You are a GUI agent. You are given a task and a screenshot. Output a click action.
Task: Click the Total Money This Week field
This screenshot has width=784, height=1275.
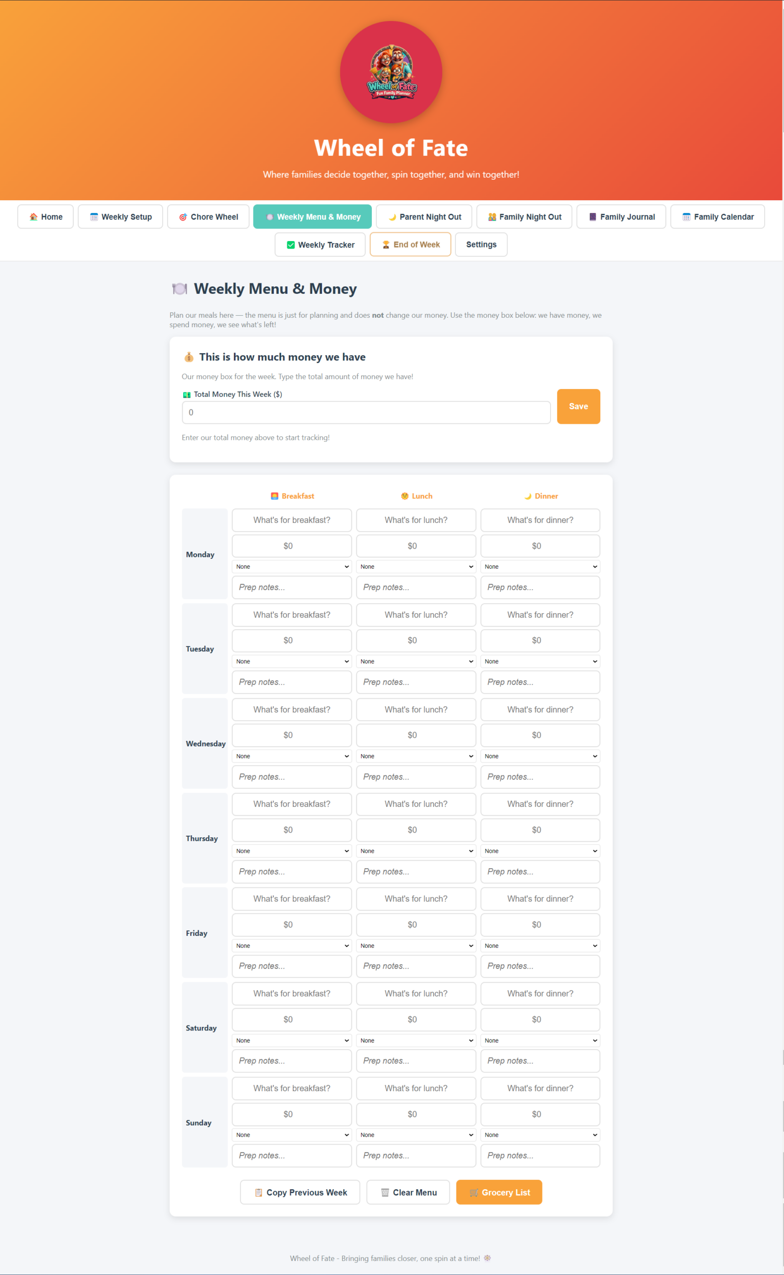(366, 413)
